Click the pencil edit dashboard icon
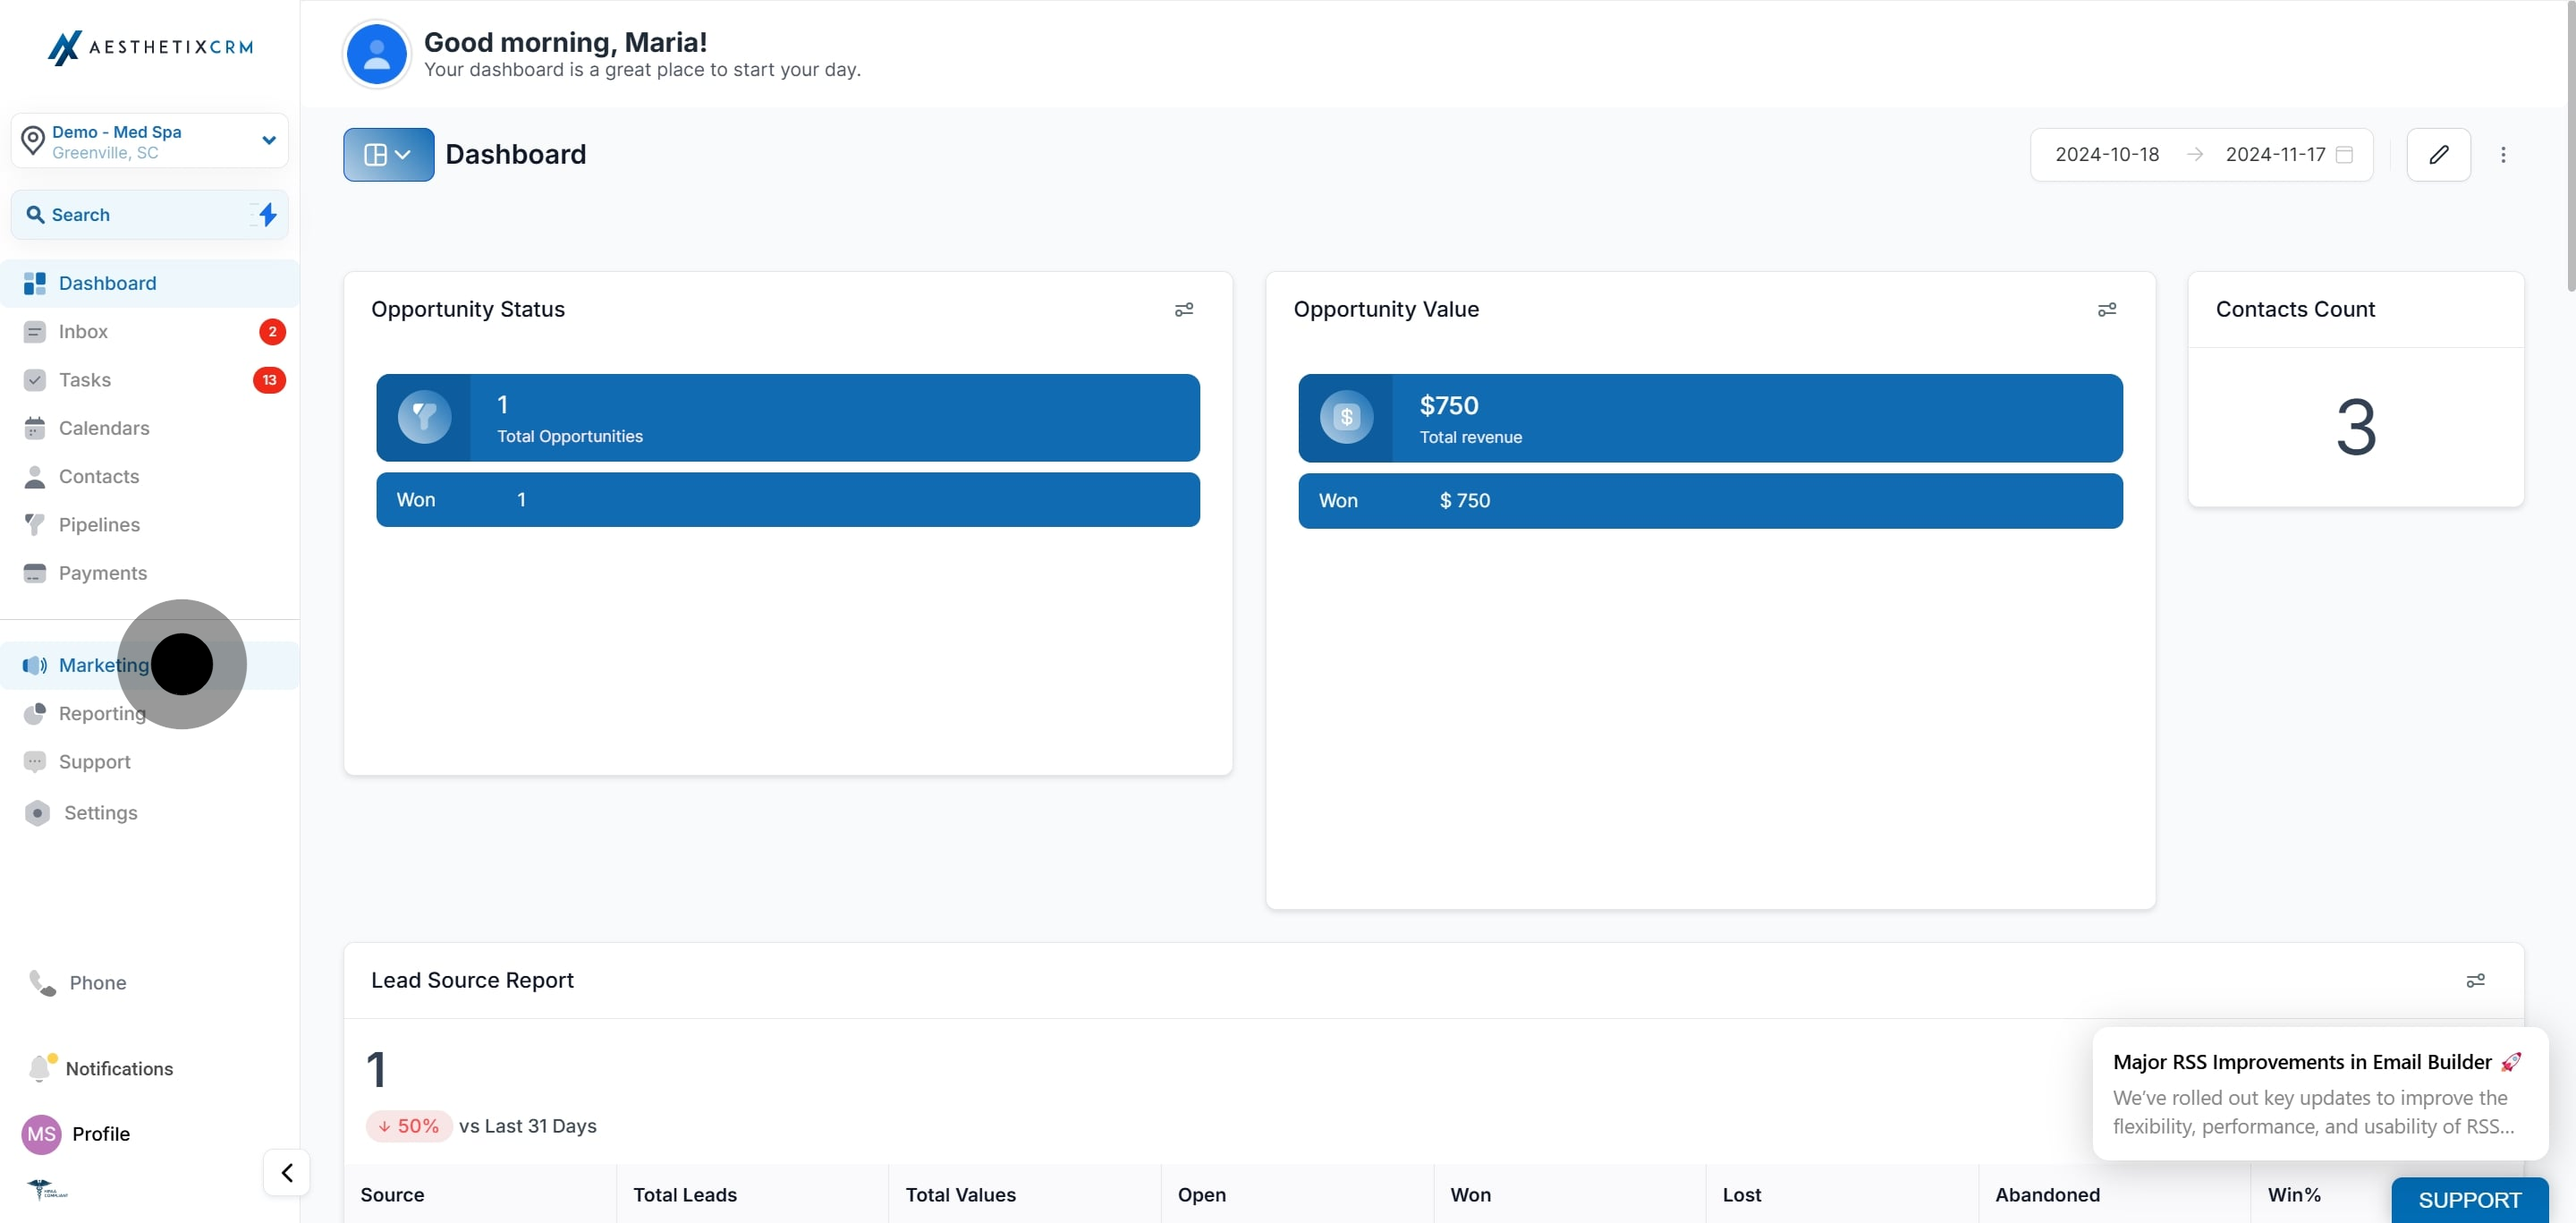Image resolution: width=2576 pixels, height=1223 pixels. point(2438,154)
